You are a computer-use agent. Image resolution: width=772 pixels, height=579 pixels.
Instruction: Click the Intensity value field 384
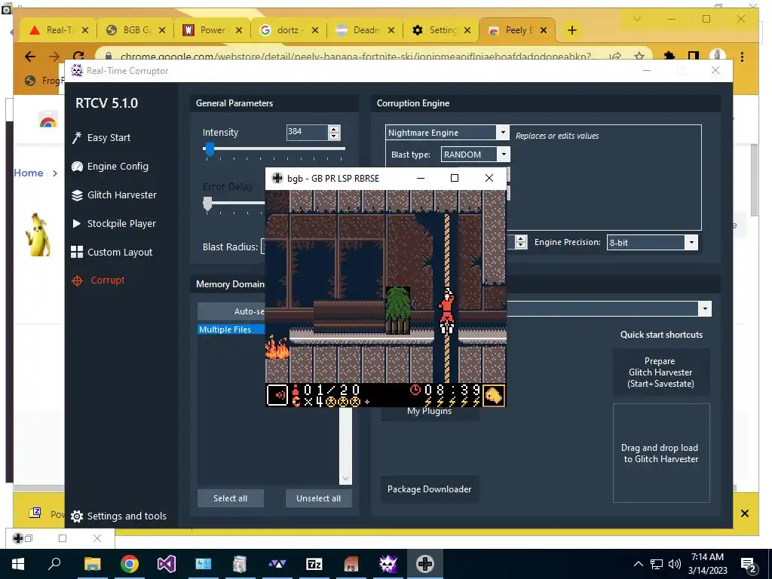coord(307,132)
